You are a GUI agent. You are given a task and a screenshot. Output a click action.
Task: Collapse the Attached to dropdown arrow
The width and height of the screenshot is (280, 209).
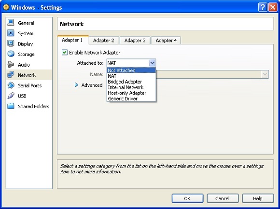[152, 63]
